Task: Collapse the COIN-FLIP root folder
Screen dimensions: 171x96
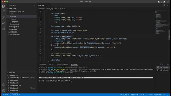Action: coord(22,9)
